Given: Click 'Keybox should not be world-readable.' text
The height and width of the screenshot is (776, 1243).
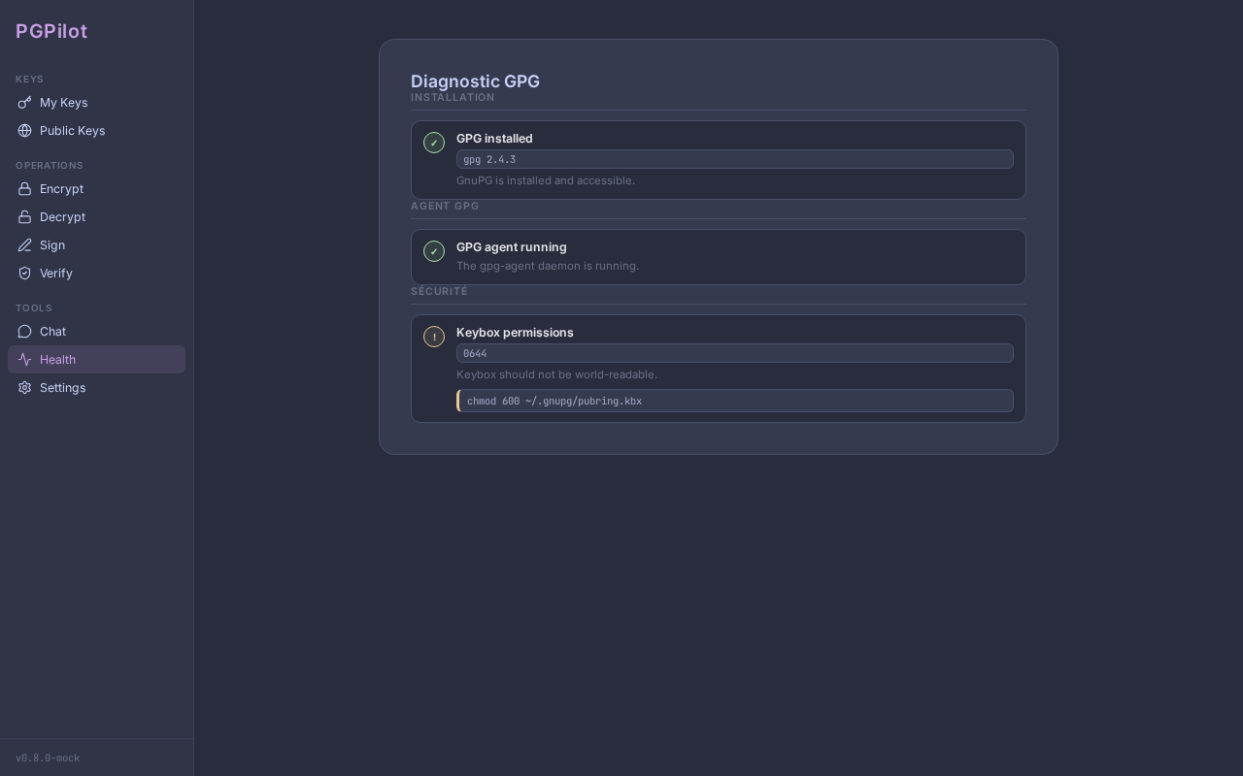Looking at the screenshot, I should [x=556, y=374].
